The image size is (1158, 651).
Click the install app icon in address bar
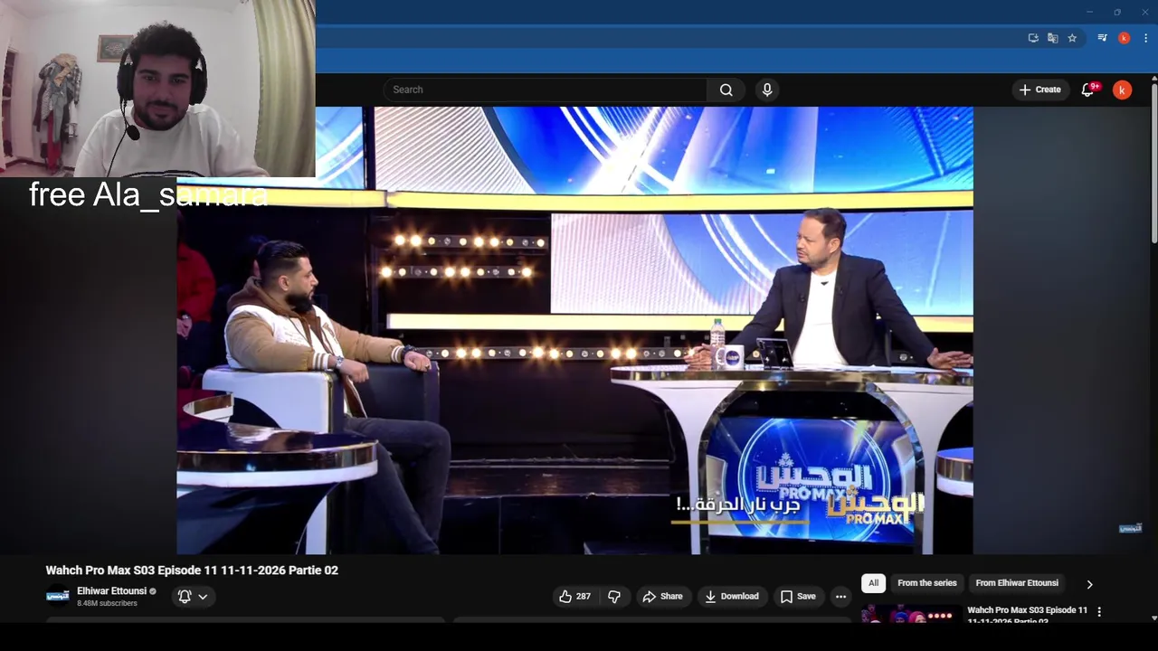(1033, 38)
